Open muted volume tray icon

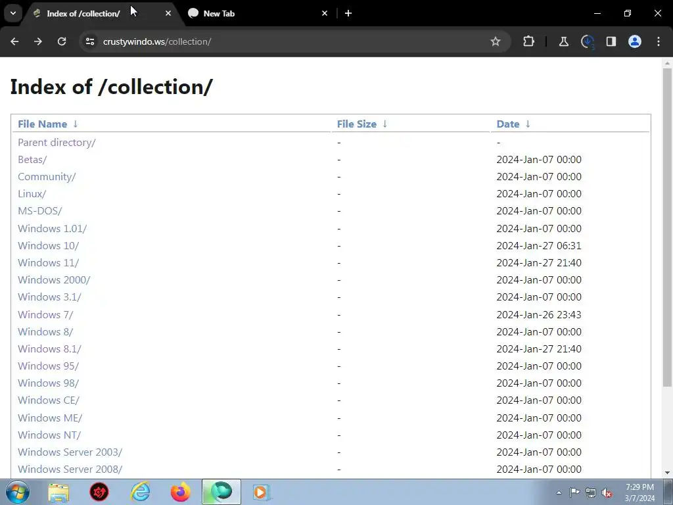point(607,493)
